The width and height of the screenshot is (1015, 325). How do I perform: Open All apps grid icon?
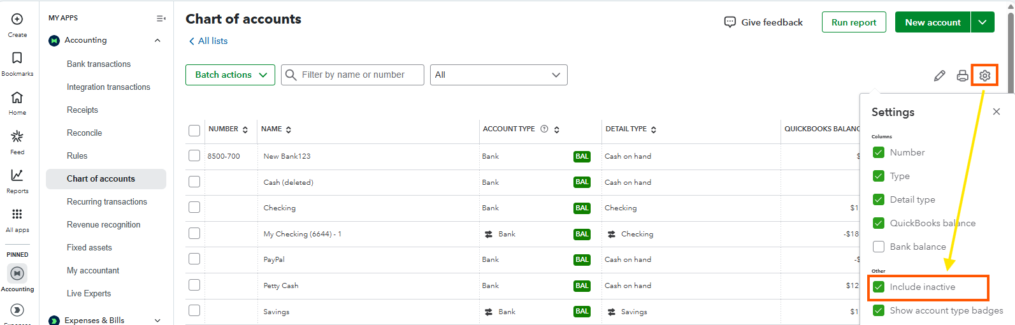17,214
